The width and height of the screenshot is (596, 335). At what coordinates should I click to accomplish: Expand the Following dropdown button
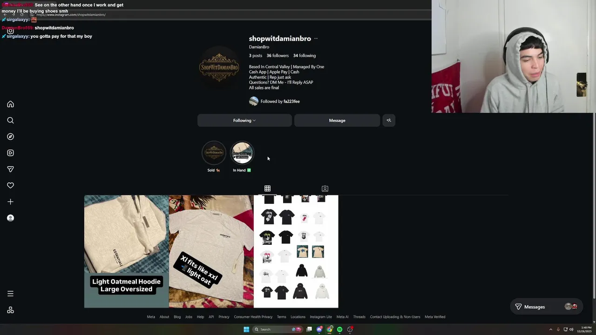point(244,121)
